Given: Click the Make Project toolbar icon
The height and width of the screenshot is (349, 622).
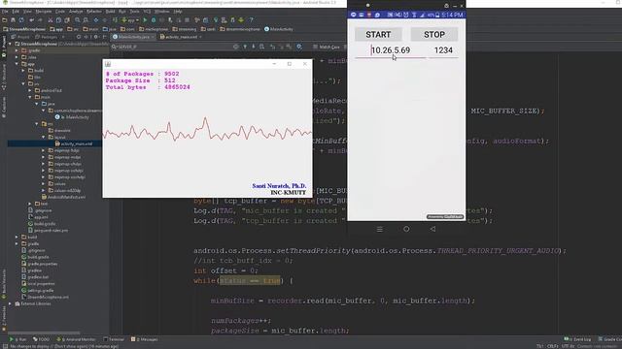Looking at the screenshot, I should click(x=115, y=19).
